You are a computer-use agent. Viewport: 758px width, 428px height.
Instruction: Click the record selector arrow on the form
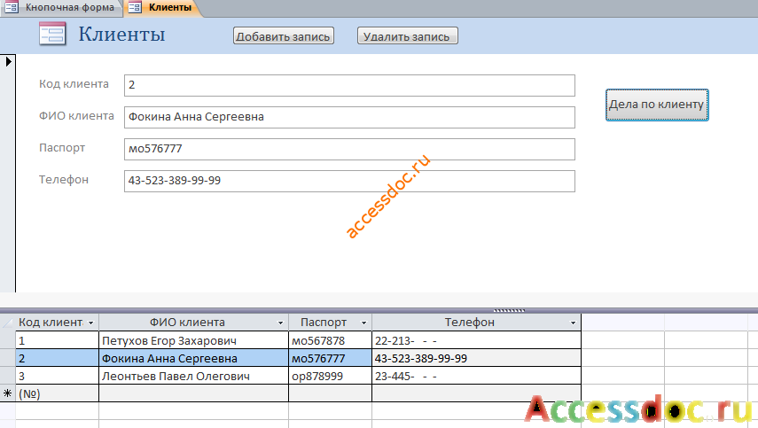click(8, 61)
